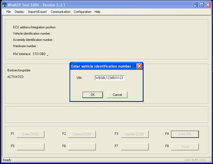
Task: Open the Communication menu
Action: 60,12
